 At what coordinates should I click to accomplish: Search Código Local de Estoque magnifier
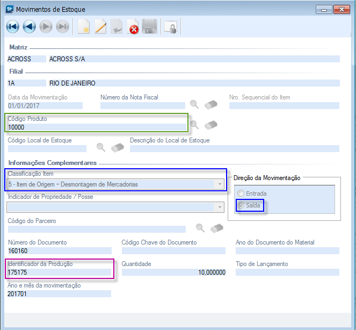pyautogui.click(x=101, y=147)
